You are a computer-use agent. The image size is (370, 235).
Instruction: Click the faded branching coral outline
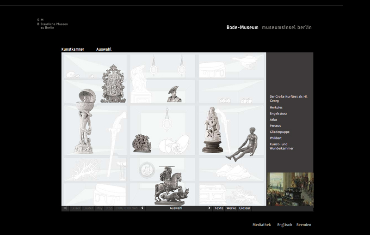(x=86, y=169)
